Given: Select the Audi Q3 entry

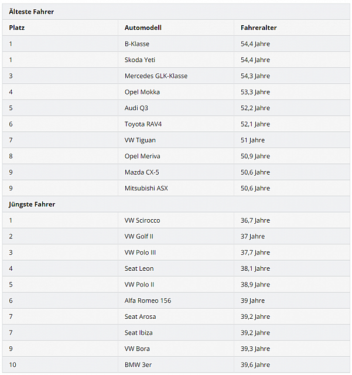Looking at the screenshot, I should 136,108.
